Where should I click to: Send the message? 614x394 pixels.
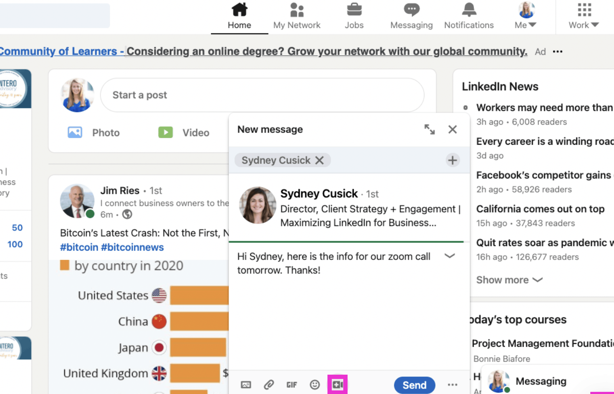(x=414, y=385)
